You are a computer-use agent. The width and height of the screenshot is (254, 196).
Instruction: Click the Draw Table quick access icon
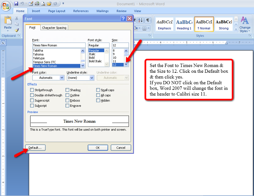coord(30,3)
